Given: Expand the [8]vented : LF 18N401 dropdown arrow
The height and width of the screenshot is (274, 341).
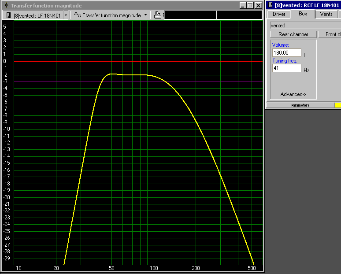Looking at the screenshot, I should coord(66,15).
